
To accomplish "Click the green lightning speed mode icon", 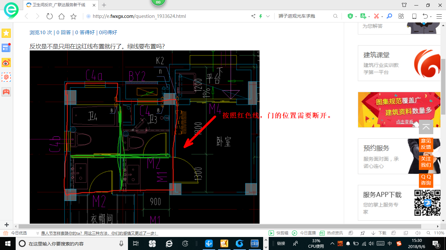I will tap(261, 16).
